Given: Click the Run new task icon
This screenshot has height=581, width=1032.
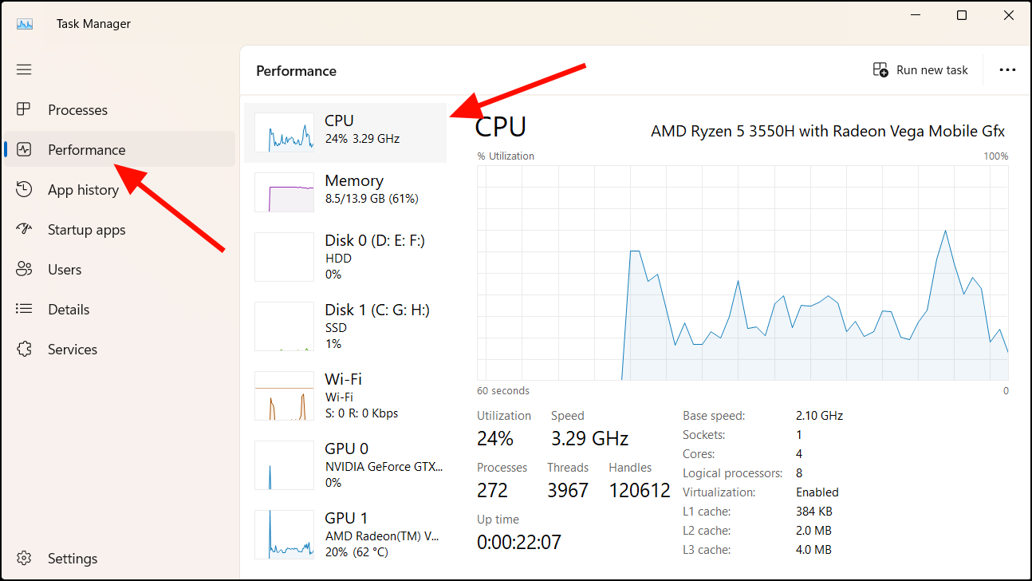Looking at the screenshot, I should pyautogui.click(x=880, y=70).
